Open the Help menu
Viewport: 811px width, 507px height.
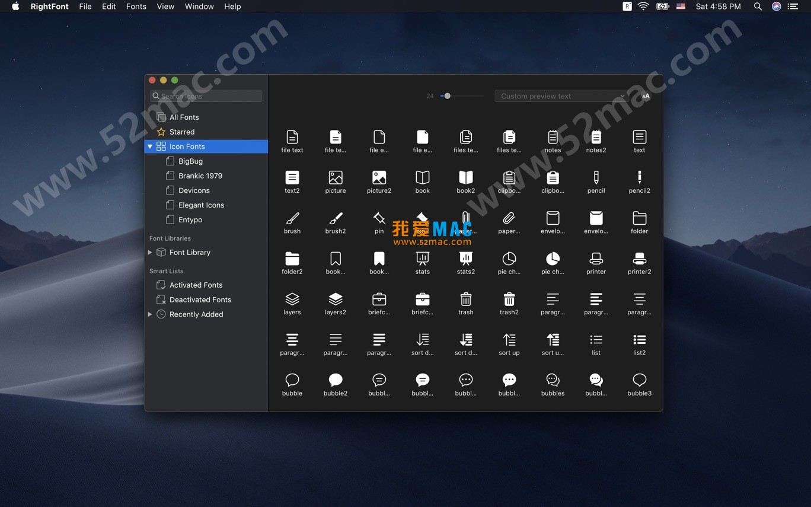point(232,7)
